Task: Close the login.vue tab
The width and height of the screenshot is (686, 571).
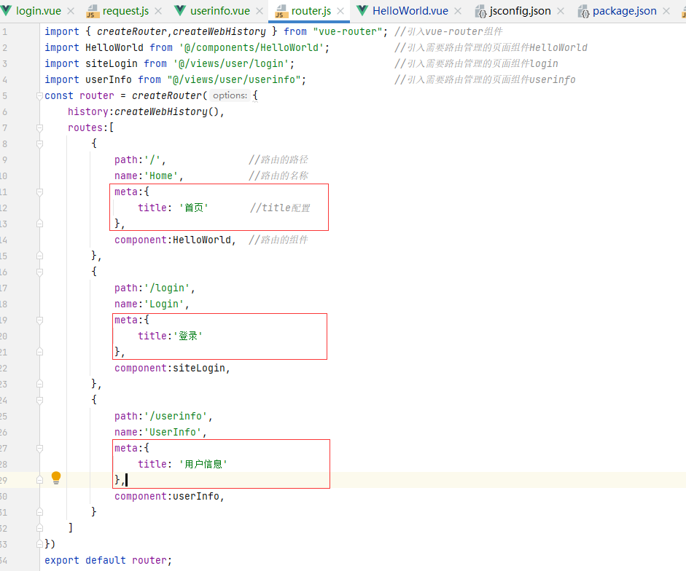Action: (x=71, y=12)
